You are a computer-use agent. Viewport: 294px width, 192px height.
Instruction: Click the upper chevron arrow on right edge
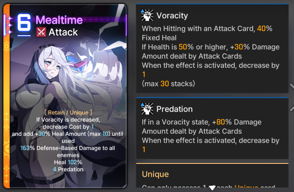click(x=292, y=87)
